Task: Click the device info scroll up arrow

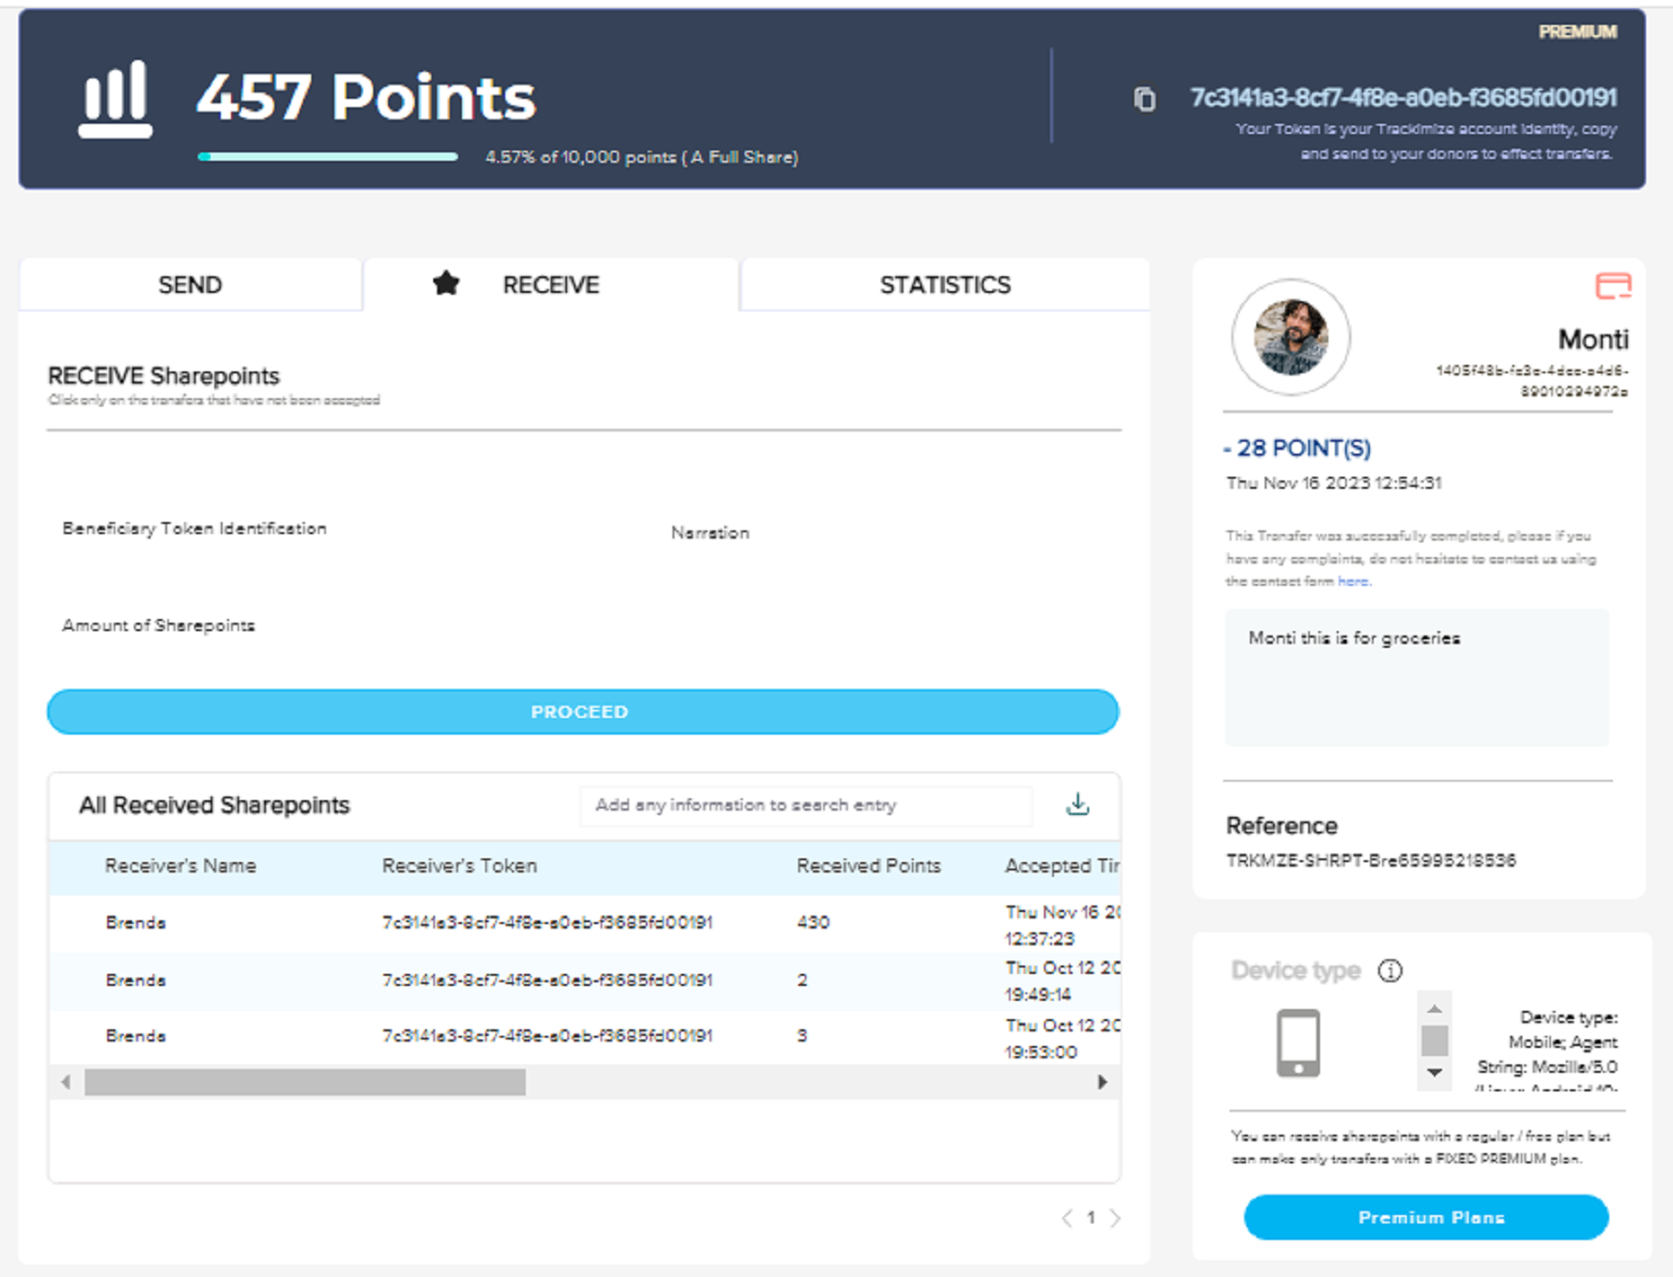Action: tap(1435, 1008)
